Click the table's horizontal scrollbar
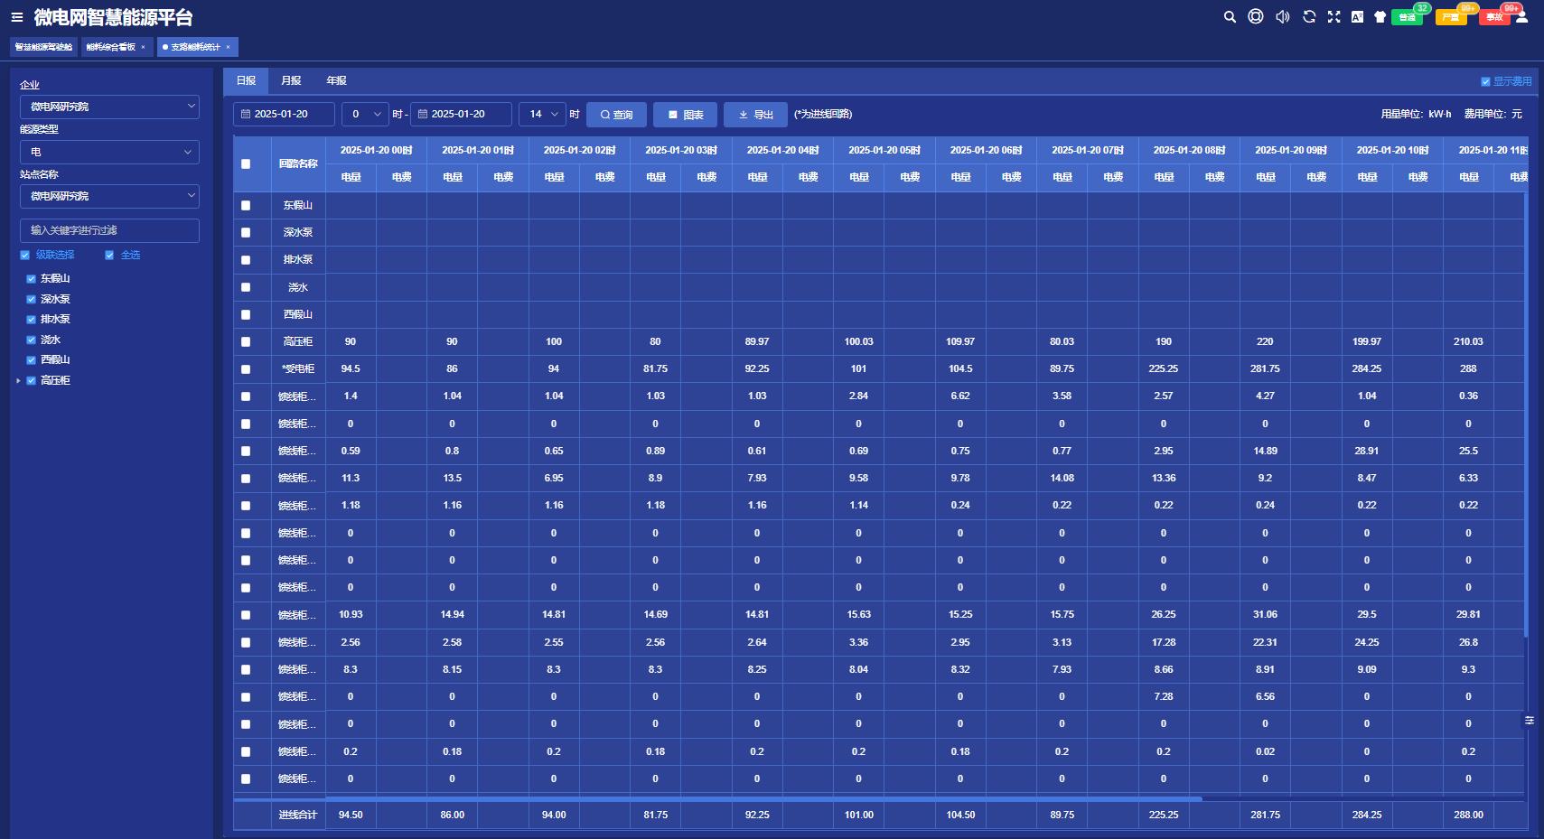 [717, 799]
